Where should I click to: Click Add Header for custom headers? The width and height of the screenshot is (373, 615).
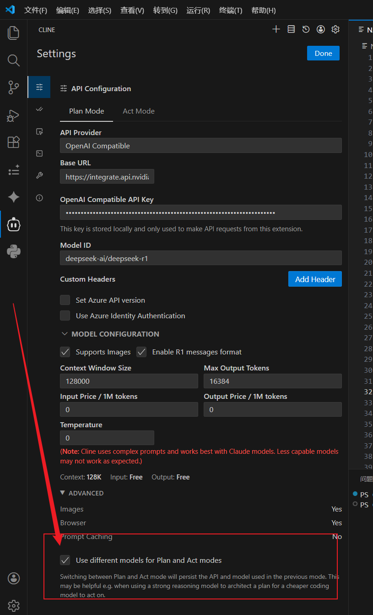[315, 279]
